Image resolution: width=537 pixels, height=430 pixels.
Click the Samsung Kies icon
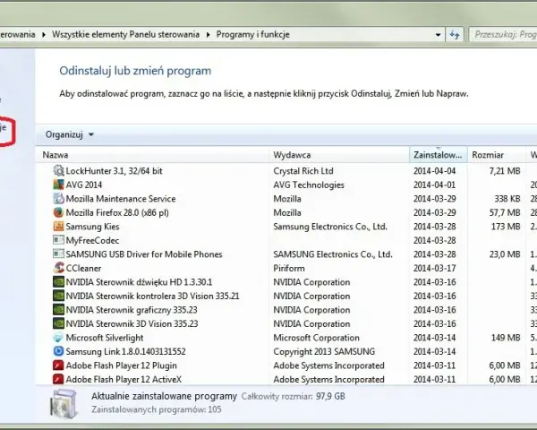[58, 226]
